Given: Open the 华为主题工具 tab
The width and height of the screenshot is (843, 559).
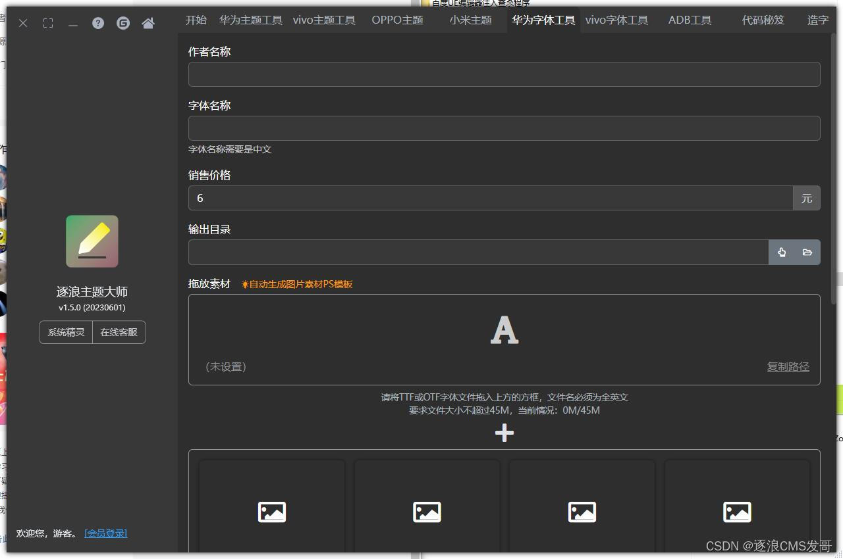Looking at the screenshot, I should pyautogui.click(x=251, y=20).
